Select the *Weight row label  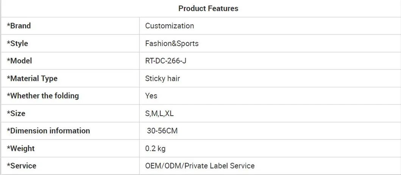pos(21,149)
